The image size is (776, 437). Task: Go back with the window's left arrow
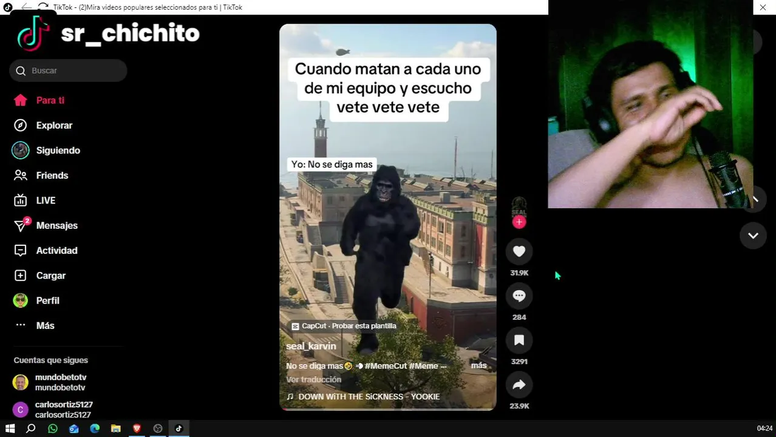26,7
